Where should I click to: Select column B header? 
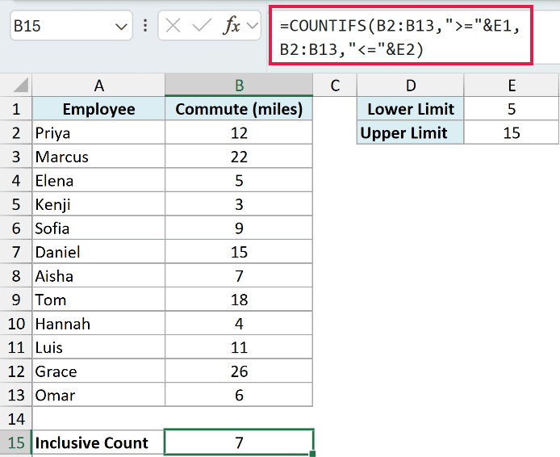pos(239,85)
